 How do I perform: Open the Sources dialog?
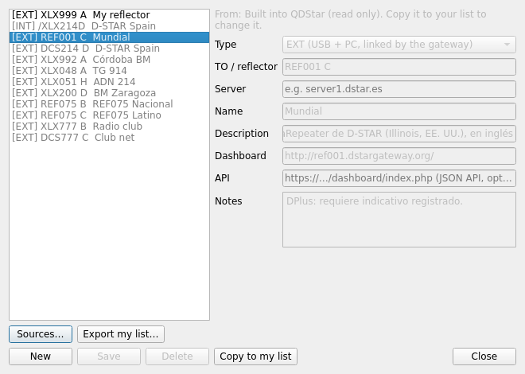tap(41, 334)
